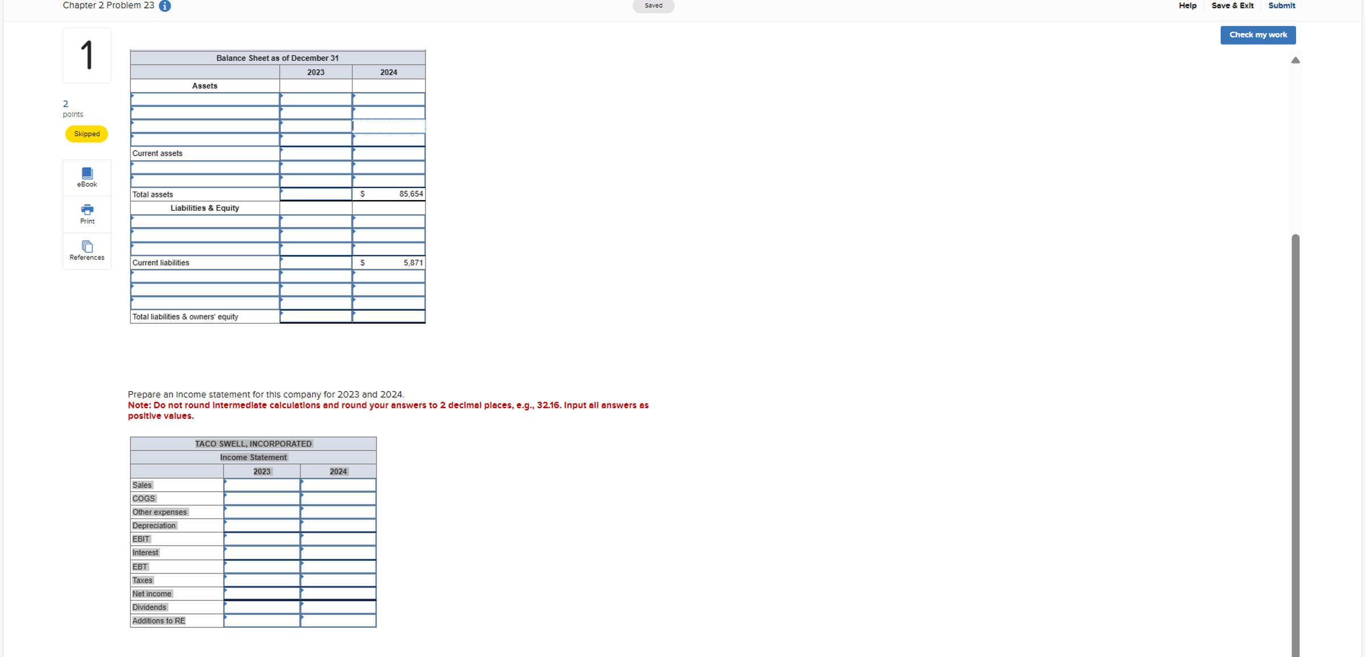Screen dimensions: 1365x657
Task: Open the References panel
Action: pyautogui.click(x=86, y=250)
